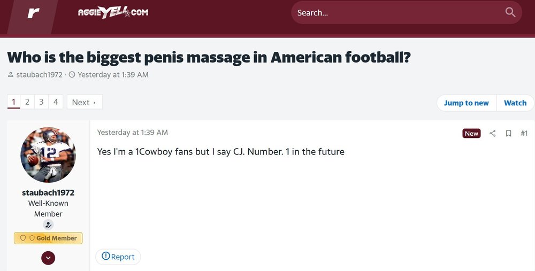Image resolution: width=535 pixels, height=271 pixels.
Task: Open page 3 of the thread
Action: (x=41, y=102)
